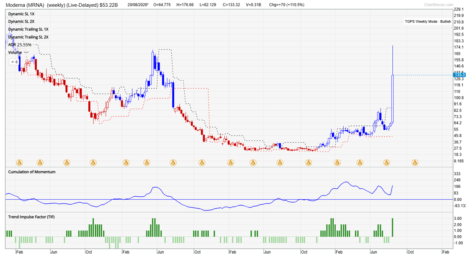466x254 pixels.
Task: Click the $53.22B market cap value
Action: click(x=109, y=5)
